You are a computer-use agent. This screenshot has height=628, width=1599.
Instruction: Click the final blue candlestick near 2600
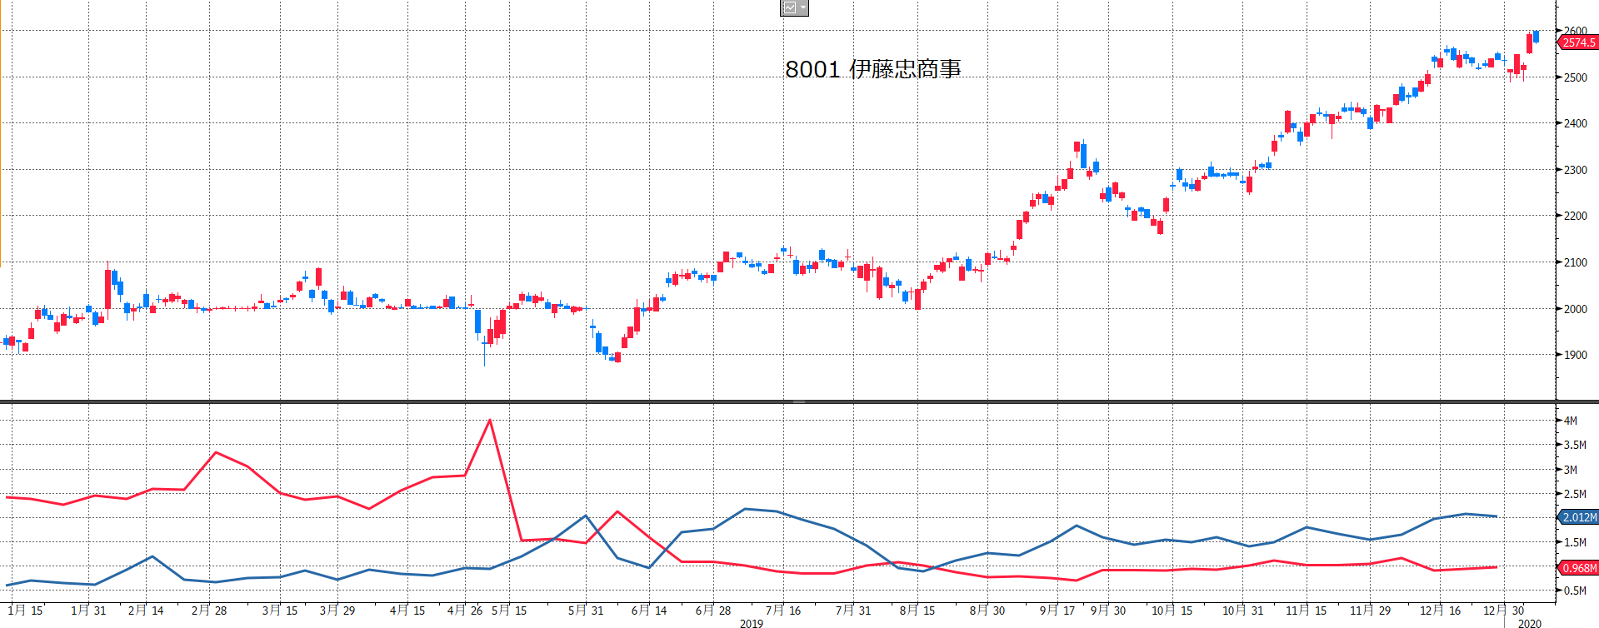click(1536, 37)
